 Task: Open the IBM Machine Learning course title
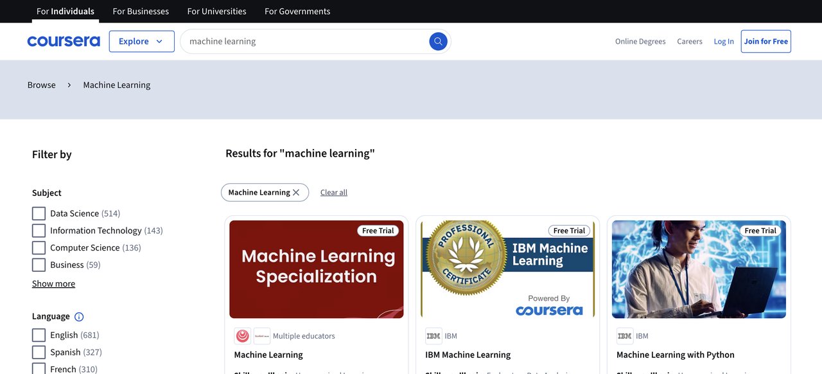click(468, 355)
